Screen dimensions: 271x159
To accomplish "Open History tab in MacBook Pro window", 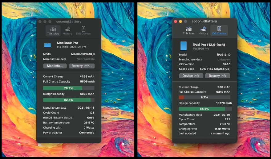I will click(67, 31).
